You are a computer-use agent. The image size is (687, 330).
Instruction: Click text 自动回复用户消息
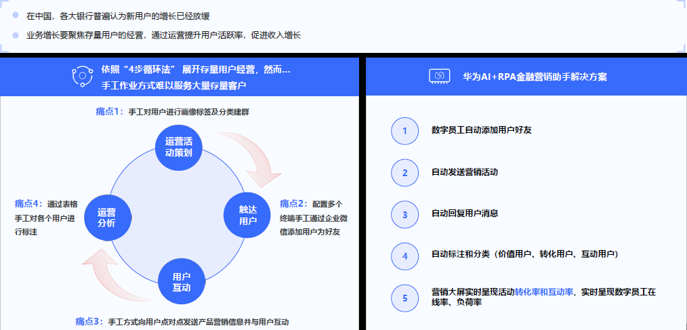coord(465,213)
